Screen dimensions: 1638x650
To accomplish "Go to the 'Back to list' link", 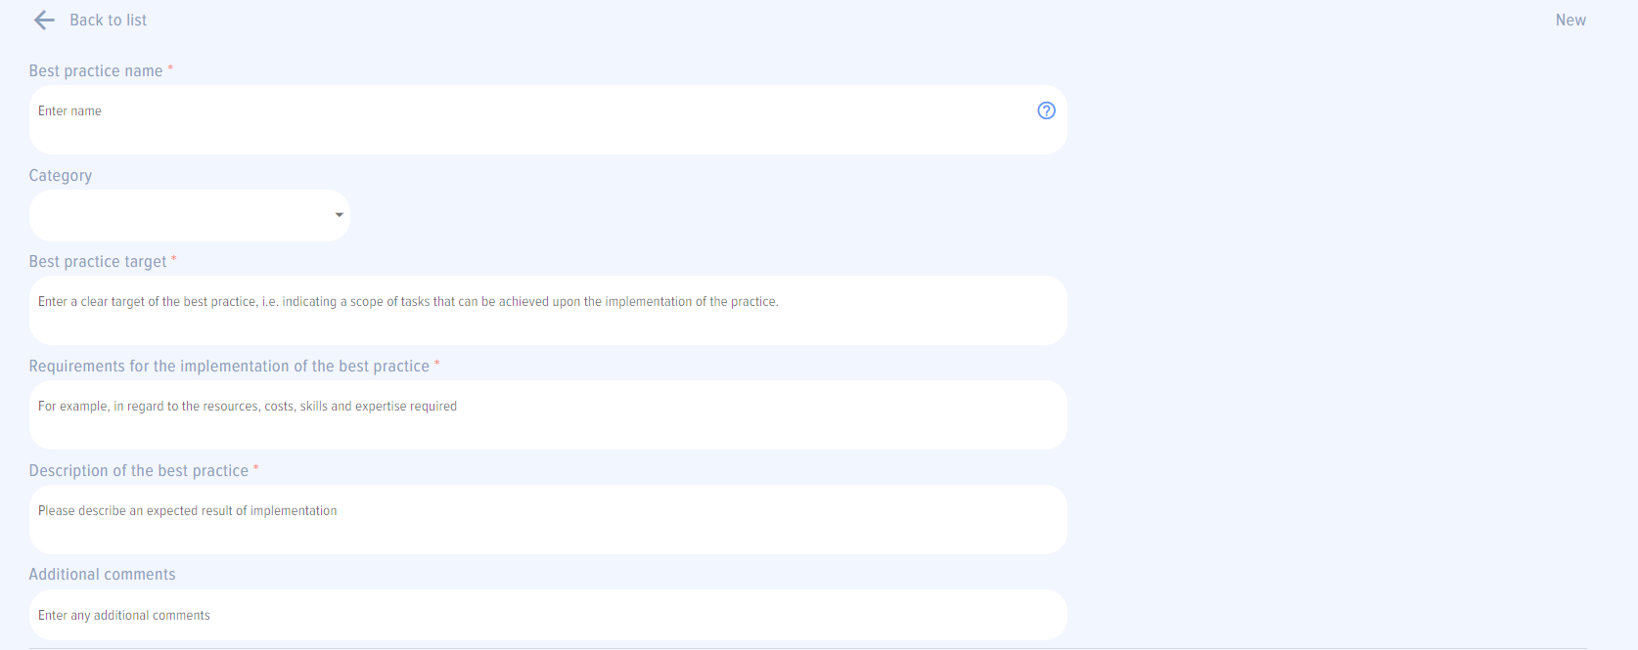I will pos(108,21).
